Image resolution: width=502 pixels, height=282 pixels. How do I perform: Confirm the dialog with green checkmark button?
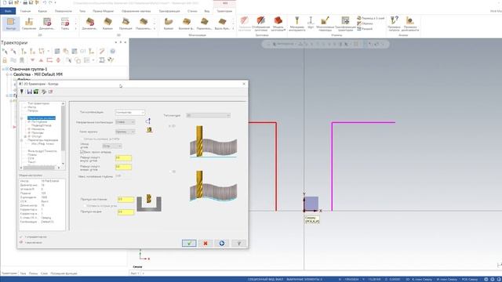(189, 244)
